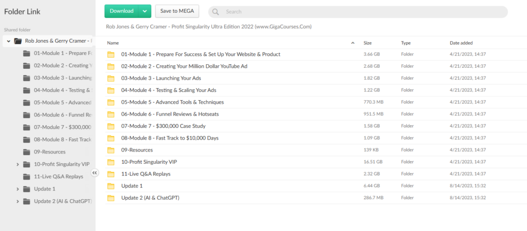Sort files by Date added column
Image resolution: width=527 pixels, height=231 pixels.
[x=461, y=43]
